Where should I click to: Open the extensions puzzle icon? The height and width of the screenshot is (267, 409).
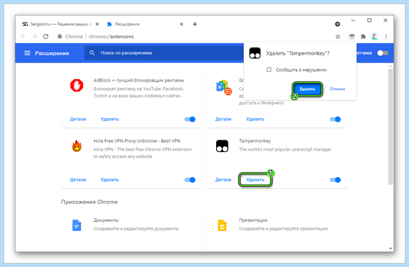point(363,37)
